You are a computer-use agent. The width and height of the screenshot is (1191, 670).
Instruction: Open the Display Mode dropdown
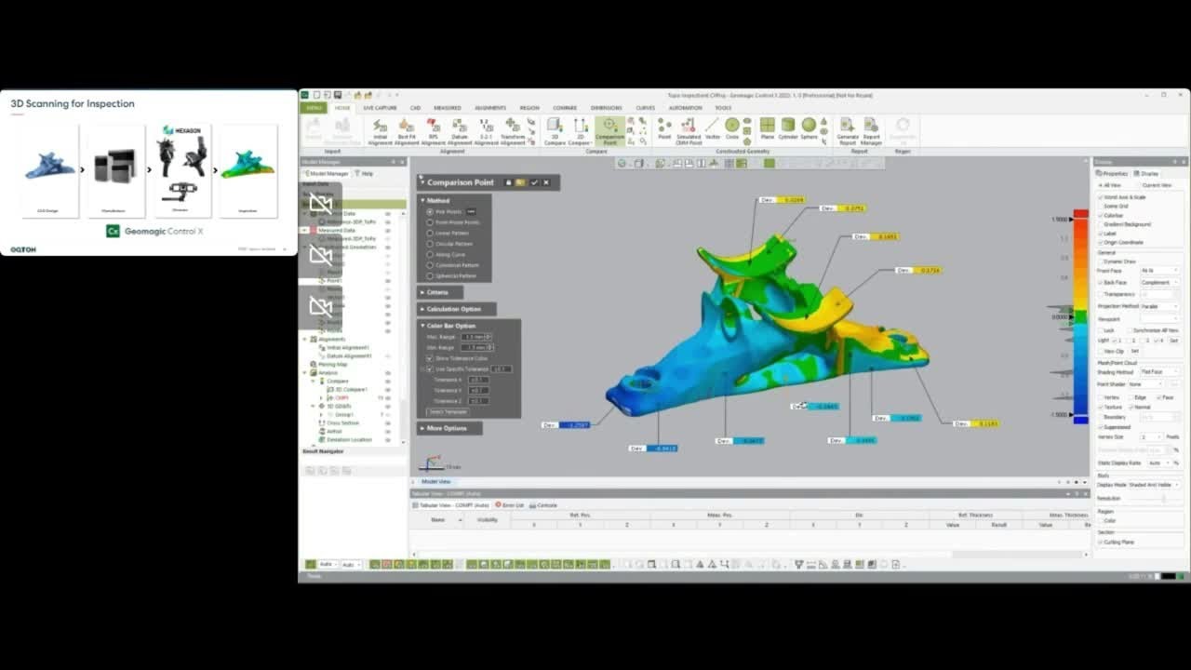(1153, 484)
